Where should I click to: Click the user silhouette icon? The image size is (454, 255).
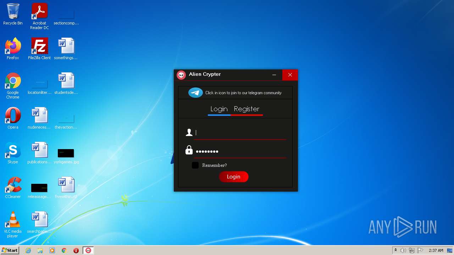[189, 132]
